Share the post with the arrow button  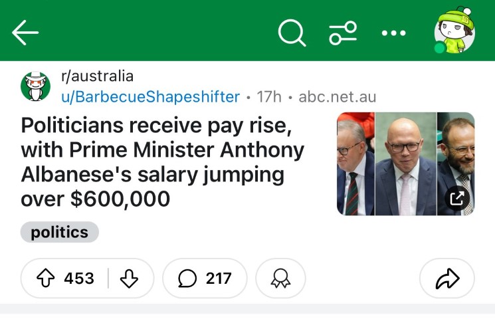(447, 278)
